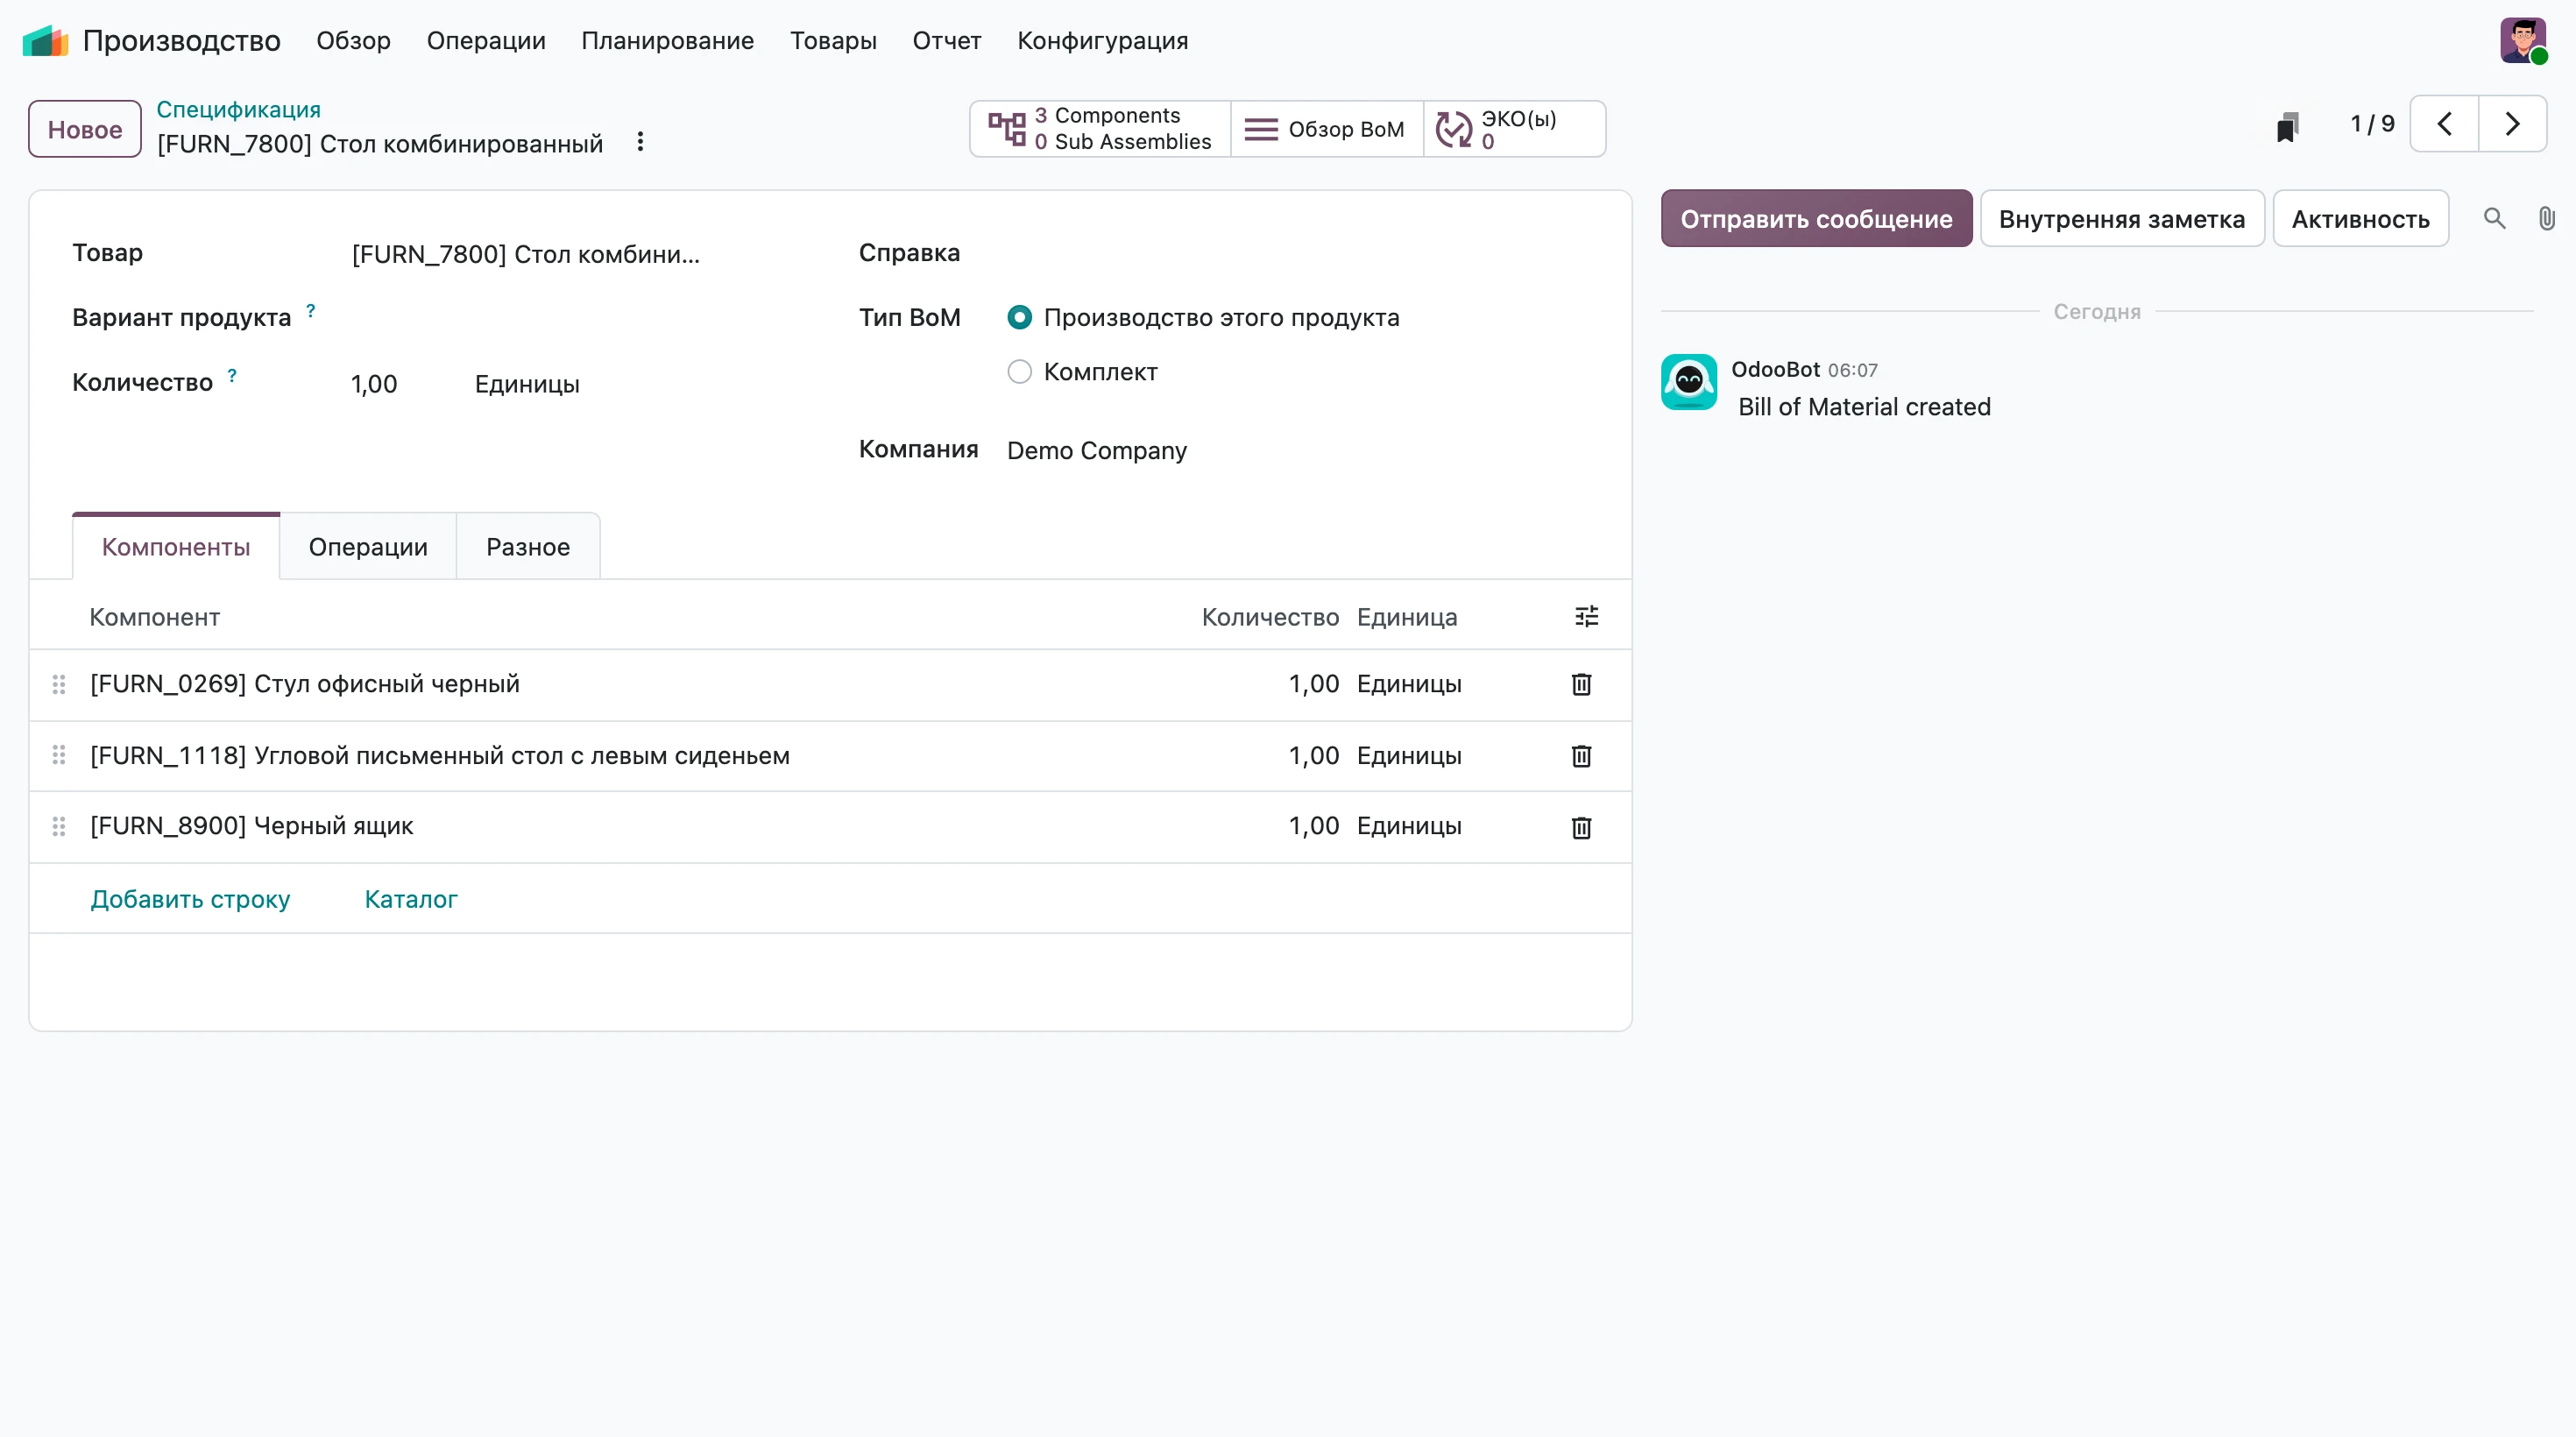This screenshot has width=2576, height=1437.
Task: Switch to the Операции tab
Action: (x=368, y=547)
